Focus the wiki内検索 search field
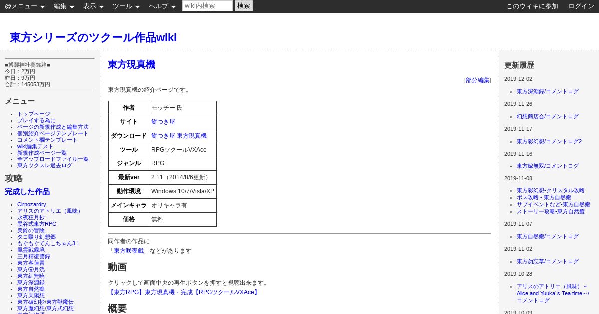The height and width of the screenshot is (314, 599). [x=207, y=6]
